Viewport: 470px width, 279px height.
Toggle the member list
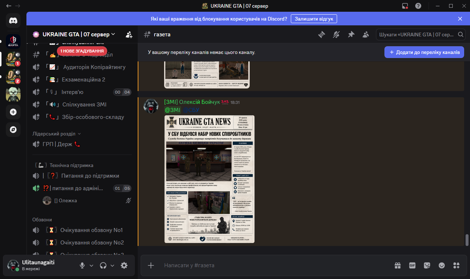(366, 35)
